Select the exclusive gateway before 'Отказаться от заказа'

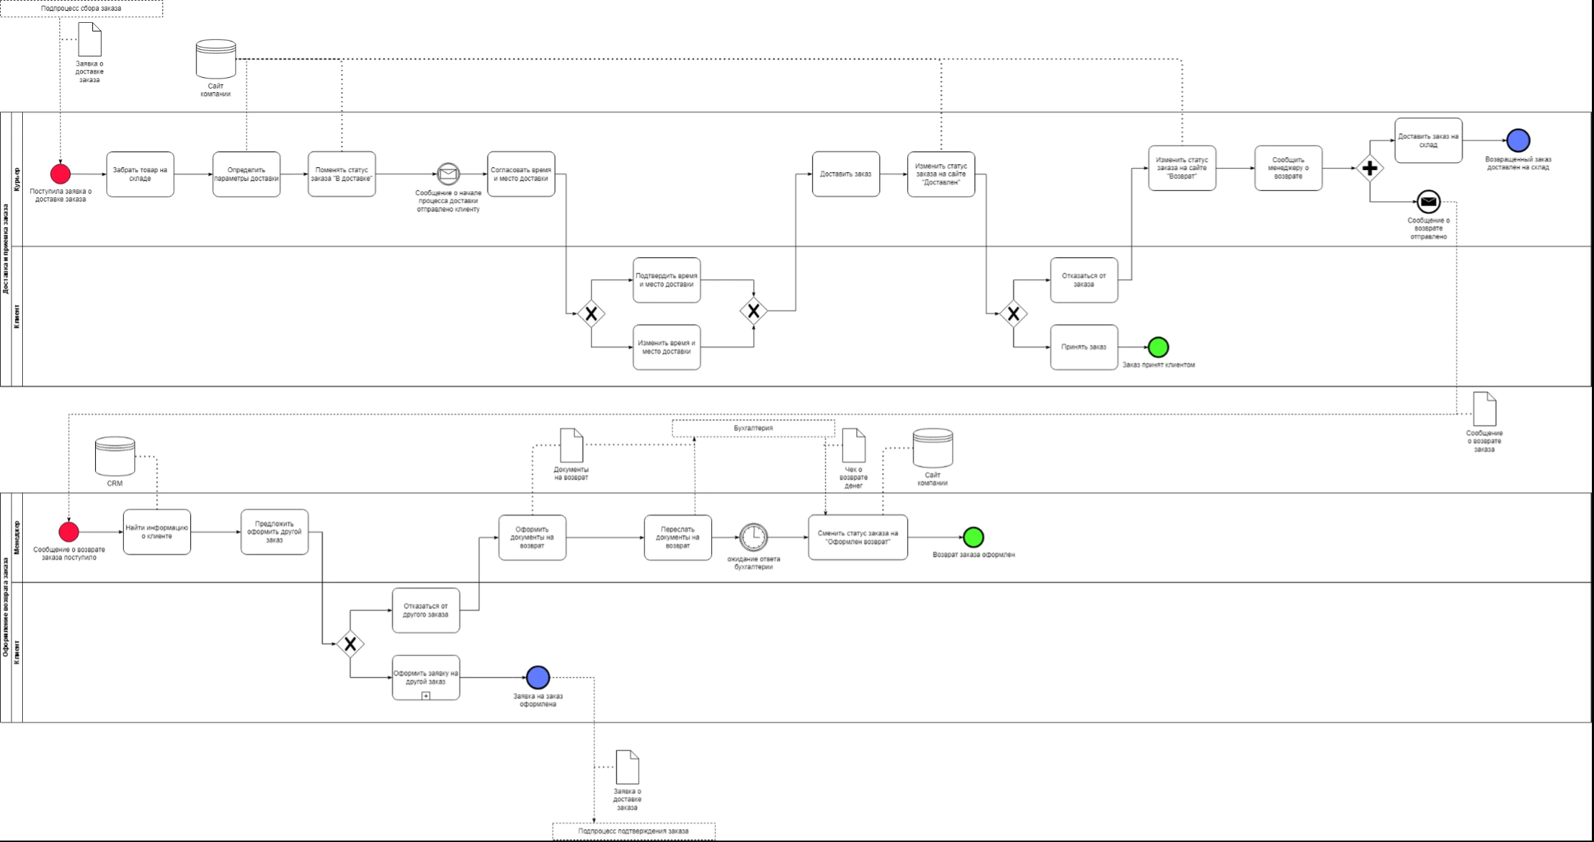pos(1013,314)
